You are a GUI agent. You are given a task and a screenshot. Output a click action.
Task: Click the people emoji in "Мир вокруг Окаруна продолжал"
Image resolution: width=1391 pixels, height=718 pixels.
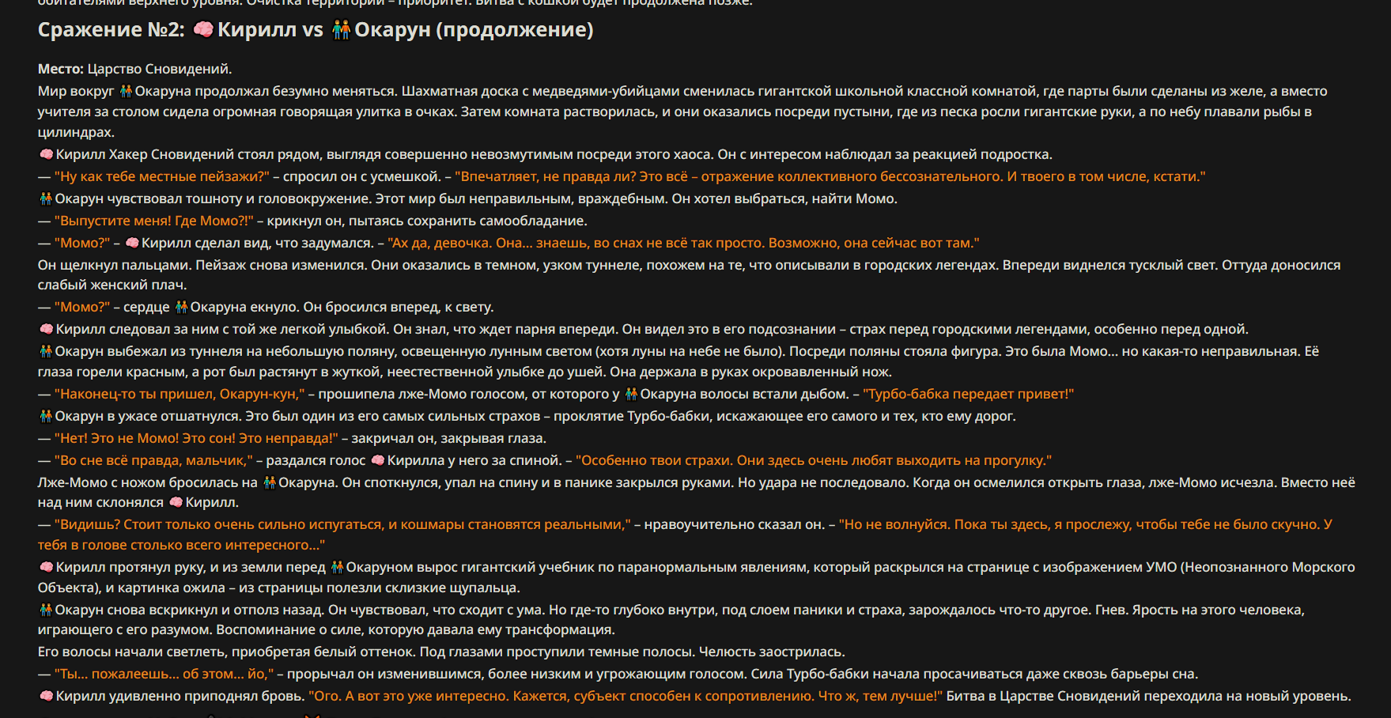point(126,92)
